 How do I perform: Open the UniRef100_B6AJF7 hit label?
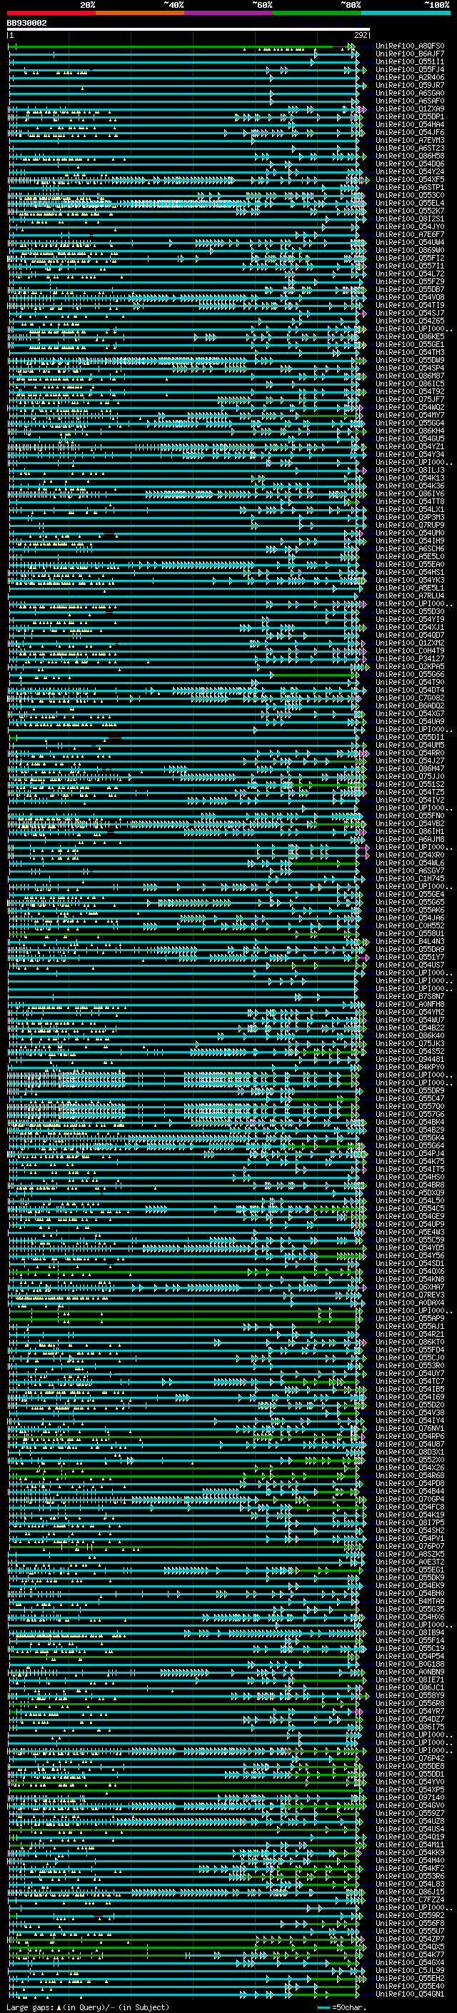[x=410, y=54]
